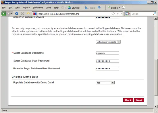158x113 pixels.
Task: Open the Tools menu
Action: 49,8
